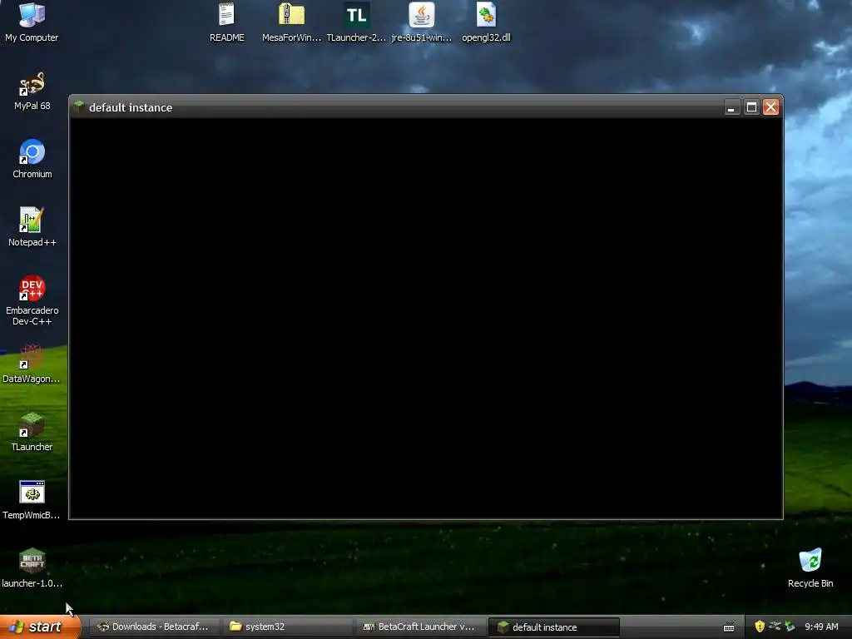The height and width of the screenshot is (639, 852).
Task: Switch to Downloads - Betacraft taskbar window
Action: click(x=153, y=627)
